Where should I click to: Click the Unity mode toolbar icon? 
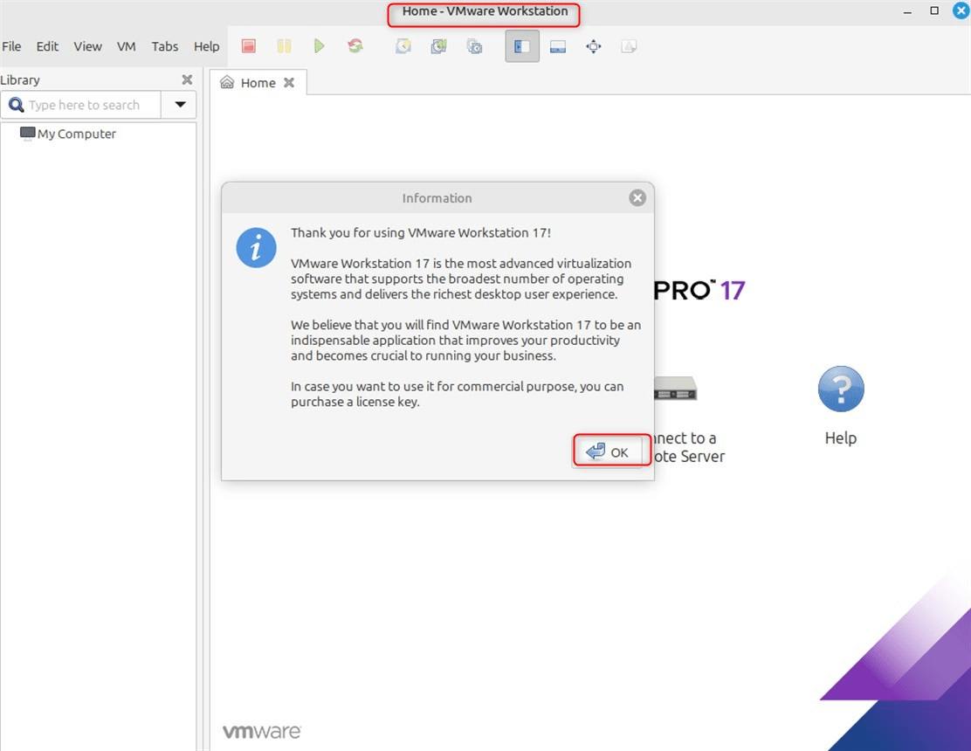coord(629,46)
